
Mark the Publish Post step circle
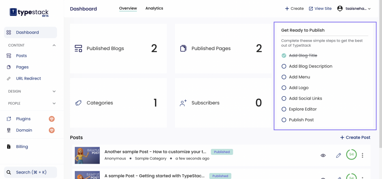(284, 120)
